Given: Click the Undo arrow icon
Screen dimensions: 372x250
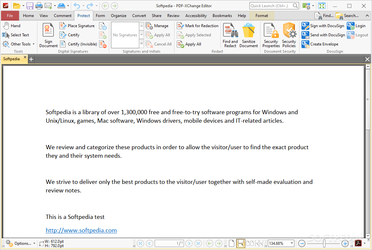Looking at the screenshot, I should tap(77, 6).
